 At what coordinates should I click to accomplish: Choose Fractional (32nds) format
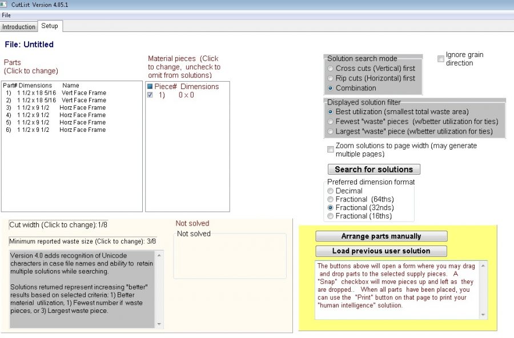[x=360, y=208]
